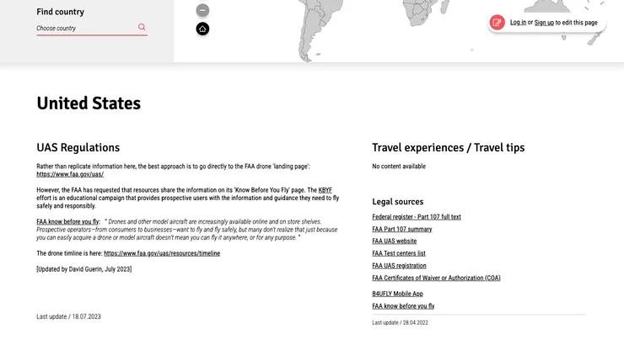This screenshot has height=344, width=624.
Task: Open the faa.gov/uas landing page link
Action: (x=70, y=174)
